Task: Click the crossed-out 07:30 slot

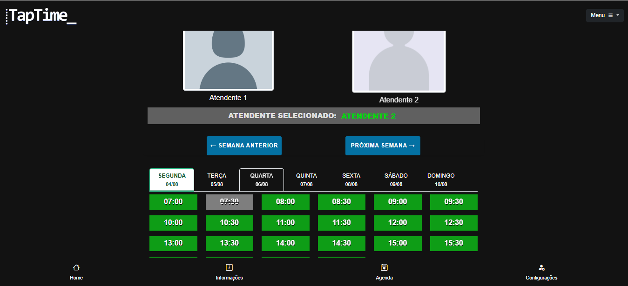Action: point(229,201)
